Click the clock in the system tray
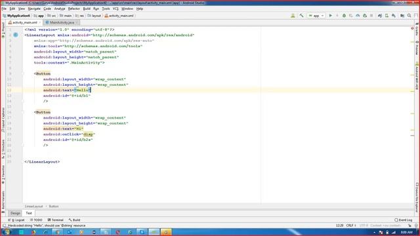The image size is (420, 236). pyautogui.click(x=407, y=232)
